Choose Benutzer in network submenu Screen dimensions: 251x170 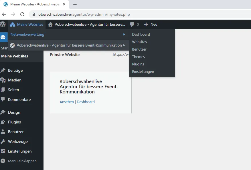pos(139,49)
